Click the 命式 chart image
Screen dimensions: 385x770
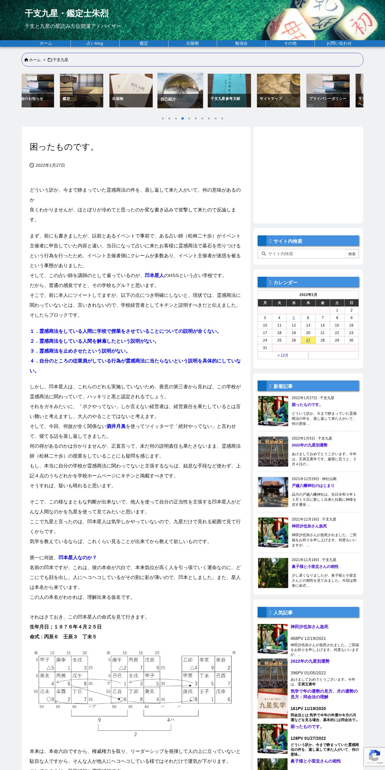point(135,694)
